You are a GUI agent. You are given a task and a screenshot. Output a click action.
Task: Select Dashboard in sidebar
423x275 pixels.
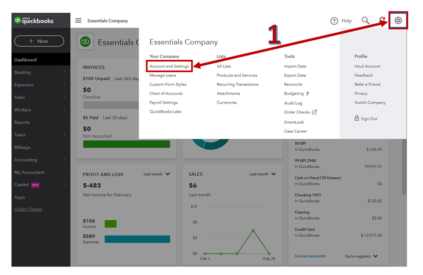click(41, 59)
